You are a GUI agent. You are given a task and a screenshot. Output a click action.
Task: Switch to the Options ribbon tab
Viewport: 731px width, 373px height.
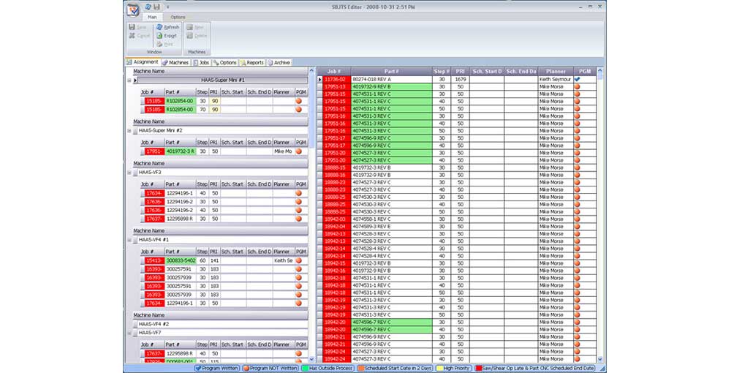point(178,18)
